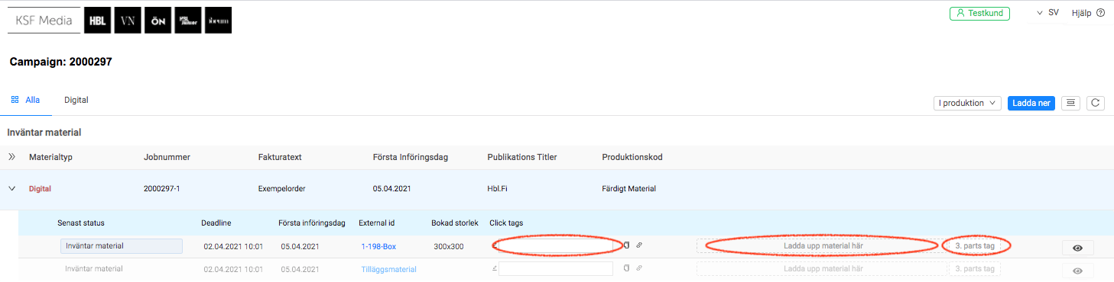1114x282 pixels.
Task: Toggle preview eye for Tilläggsmaterial row
Action: click(x=1077, y=271)
